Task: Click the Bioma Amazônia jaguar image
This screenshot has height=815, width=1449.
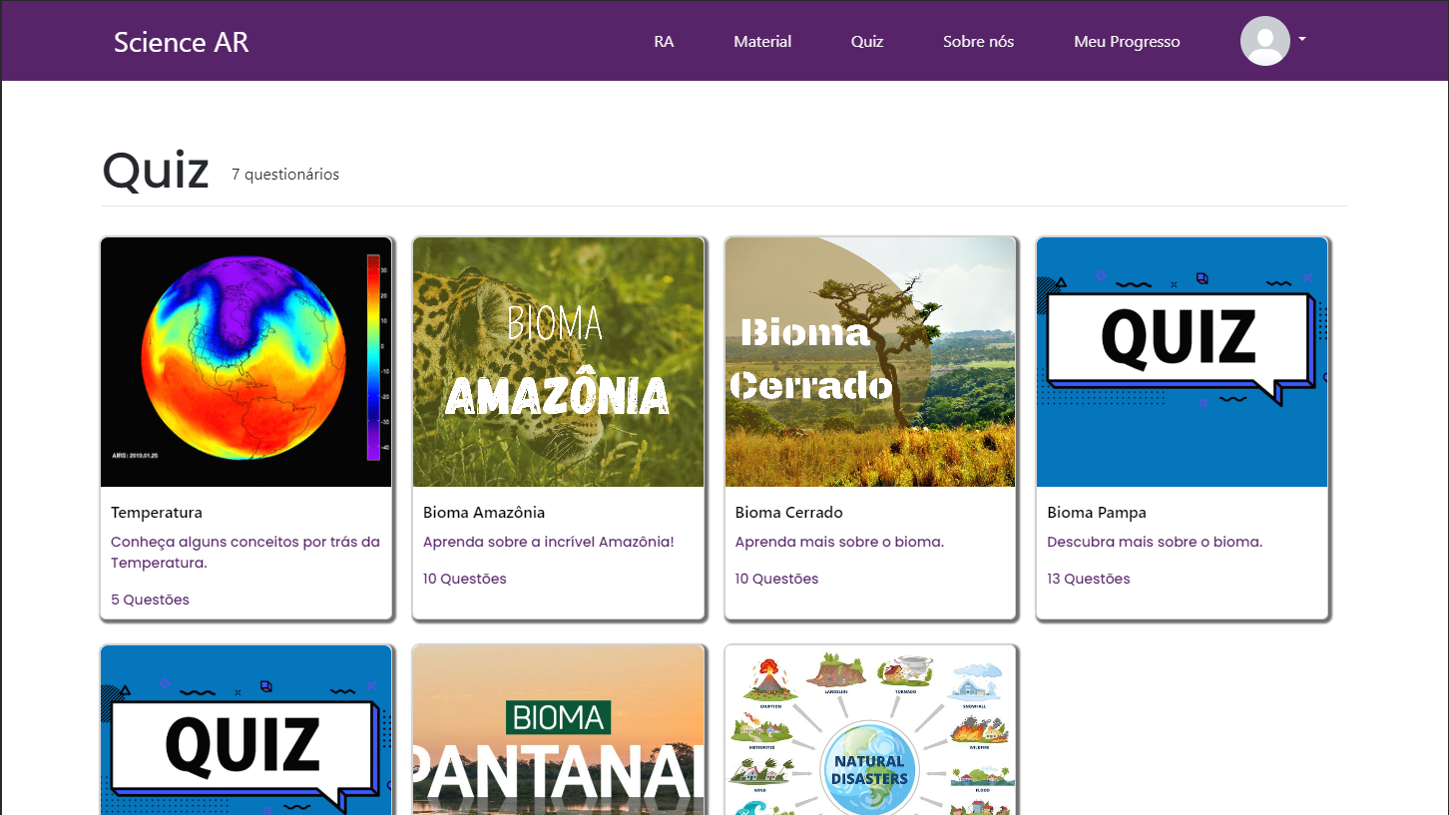Action: tap(558, 362)
